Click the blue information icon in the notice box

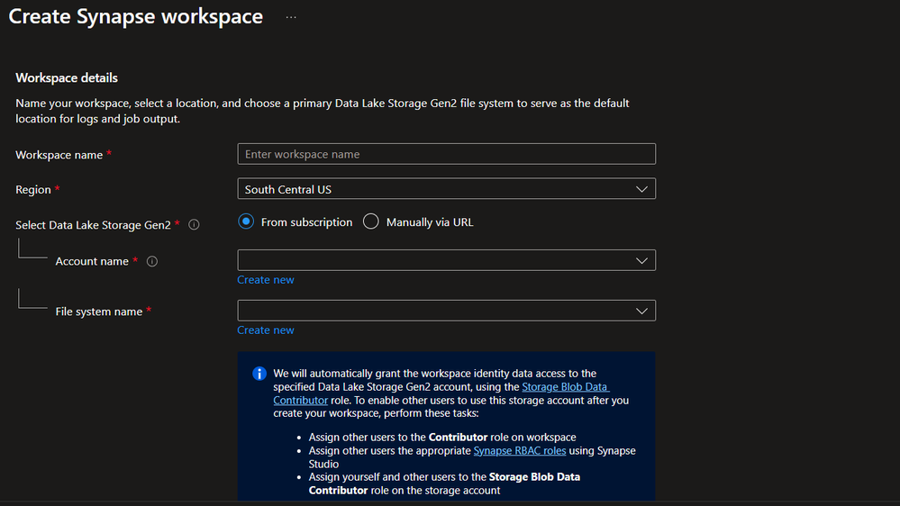tap(259, 374)
